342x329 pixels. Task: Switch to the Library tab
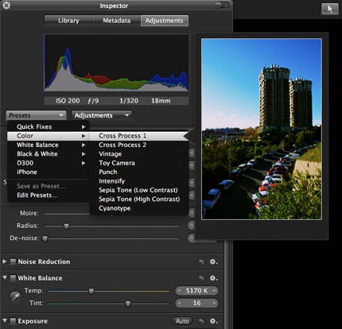pyautogui.click(x=68, y=21)
